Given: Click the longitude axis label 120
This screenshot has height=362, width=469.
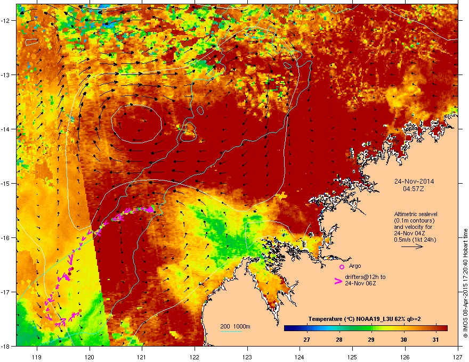Looking at the screenshot, I should point(90,357).
